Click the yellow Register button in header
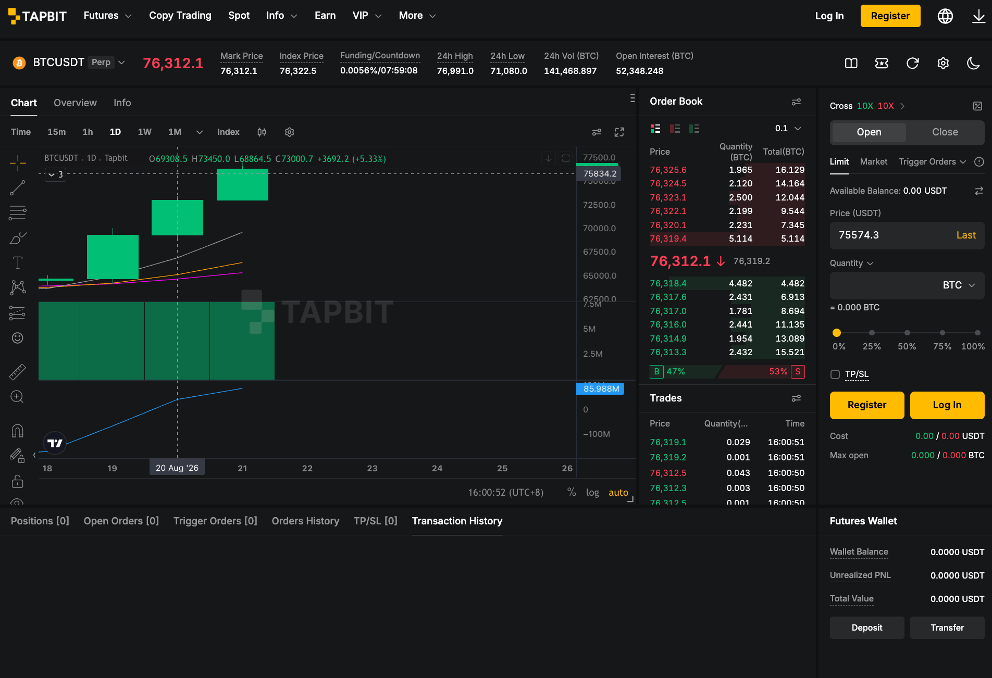 [890, 16]
